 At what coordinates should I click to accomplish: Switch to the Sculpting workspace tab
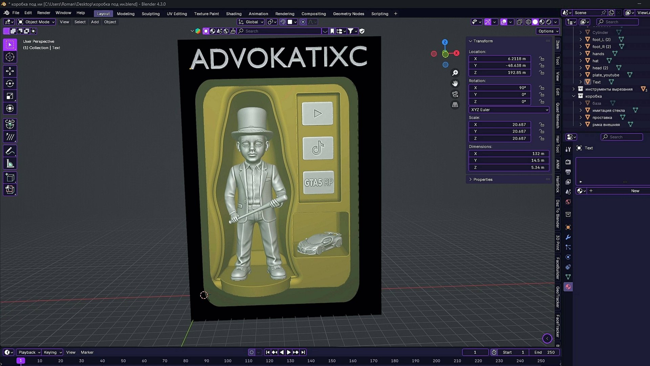click(x=150, y=14)
